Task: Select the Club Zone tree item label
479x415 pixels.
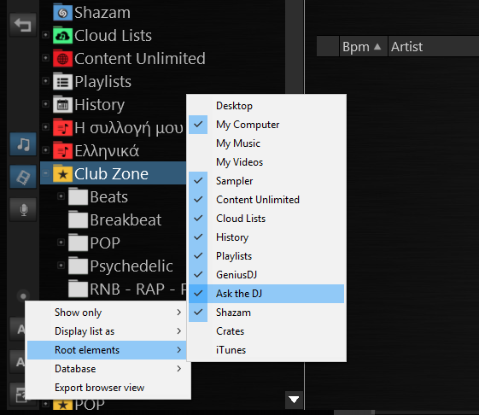Action: tap(111, 174)
